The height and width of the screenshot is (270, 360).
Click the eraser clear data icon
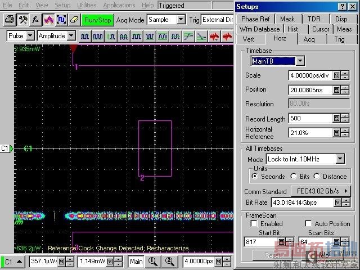click(x=74, y=20)
